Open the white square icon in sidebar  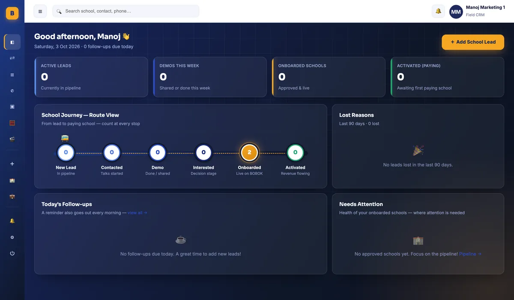(x=12, y=106)
